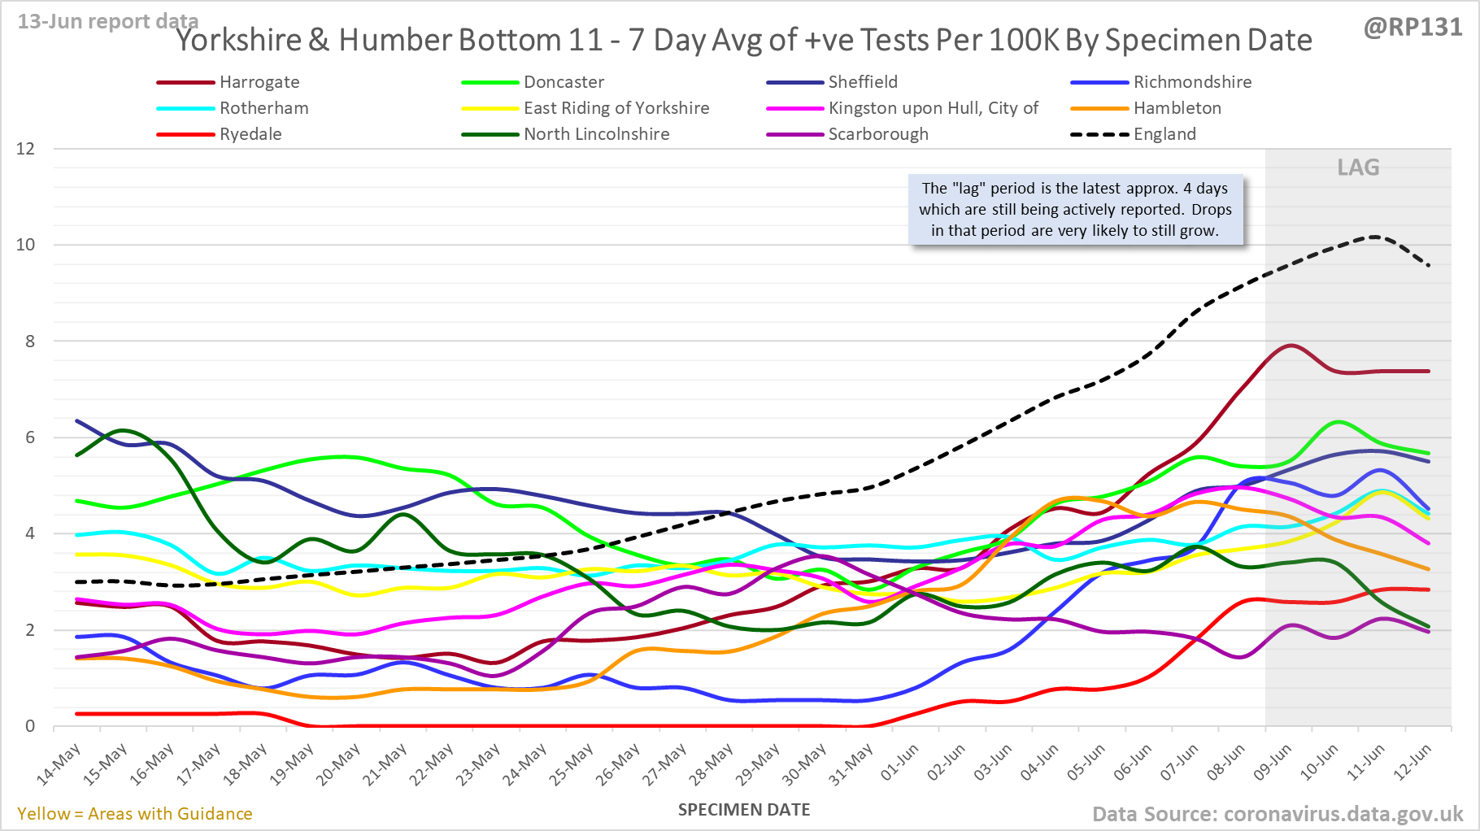Click the chart title text

pyautogui.click(x=744, y=40)
